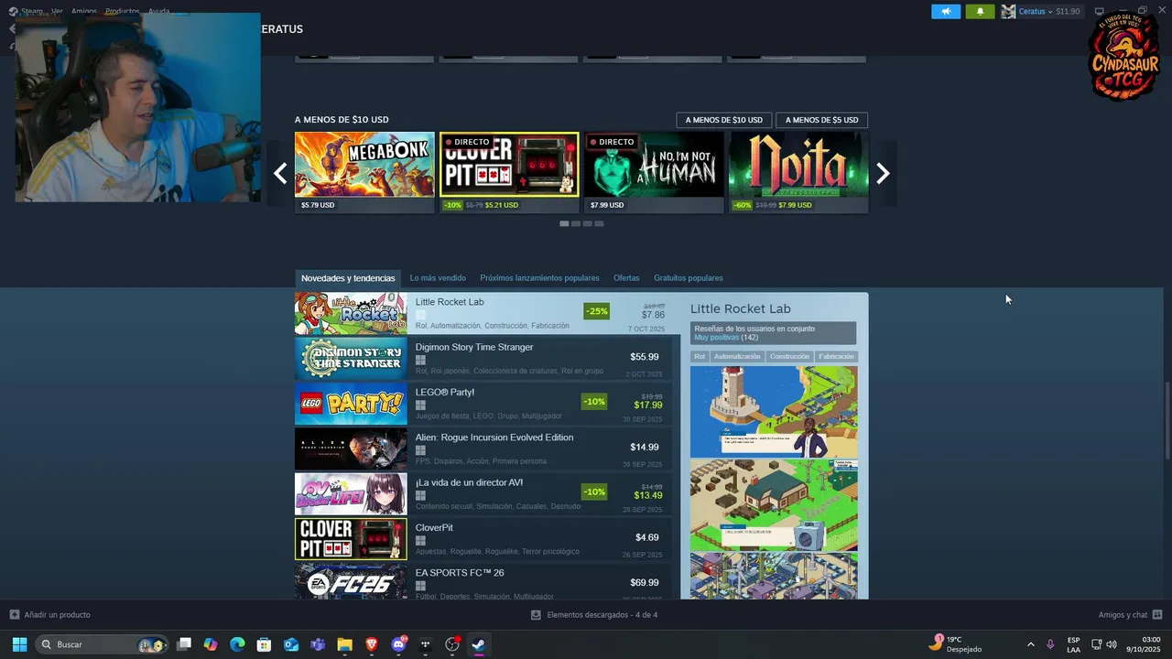Open the green notifications bell

pos(980,11)
